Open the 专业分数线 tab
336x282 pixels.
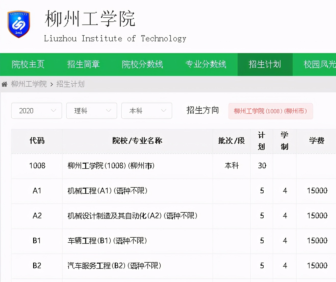click(x=206, y=65)
